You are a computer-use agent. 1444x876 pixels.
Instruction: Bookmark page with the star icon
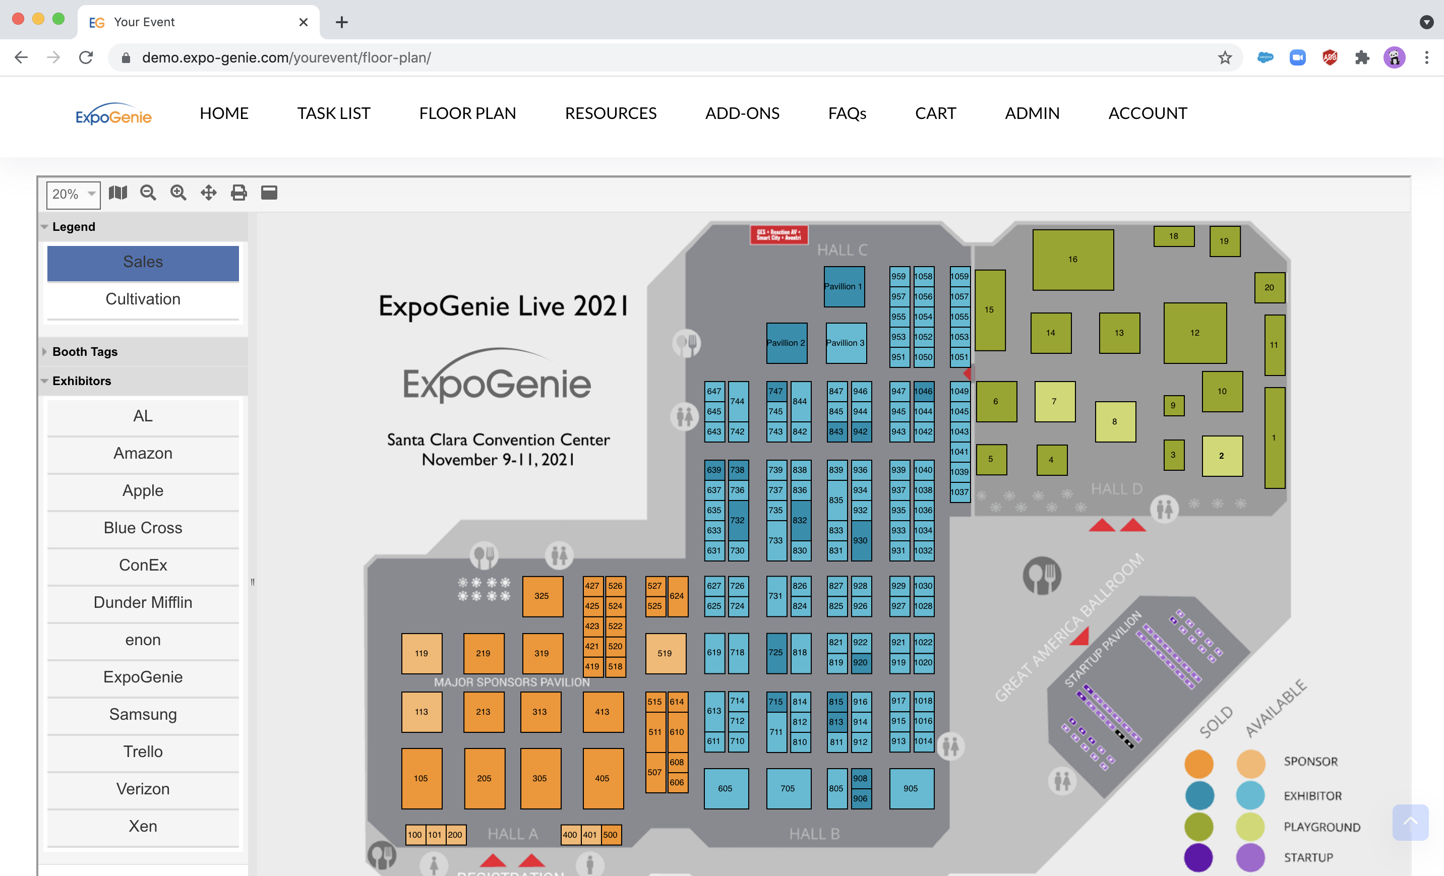tap(1224, 57)
